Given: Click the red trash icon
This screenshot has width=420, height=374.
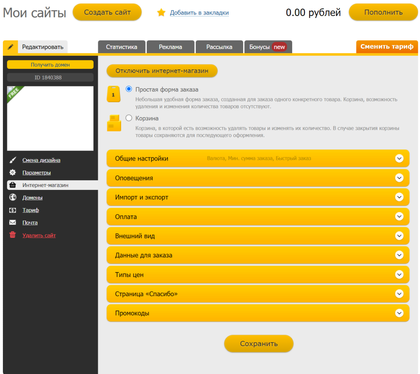Looking at the screenshot, I should 12,235.
